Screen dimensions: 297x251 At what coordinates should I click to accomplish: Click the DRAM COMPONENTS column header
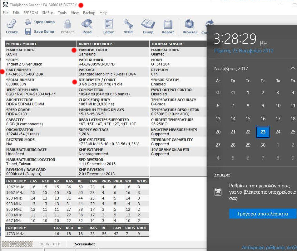[x=113, y=44]
